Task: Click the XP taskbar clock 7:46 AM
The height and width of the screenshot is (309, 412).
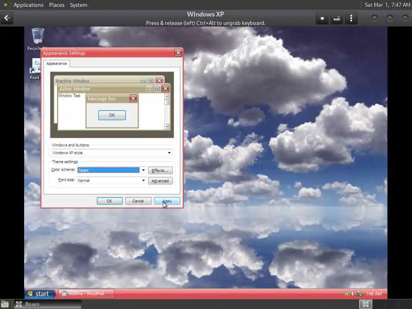Action: [x=374, y=294]
